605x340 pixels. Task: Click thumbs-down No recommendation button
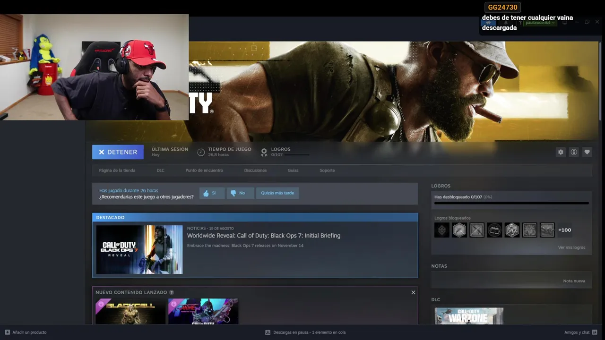240,193
